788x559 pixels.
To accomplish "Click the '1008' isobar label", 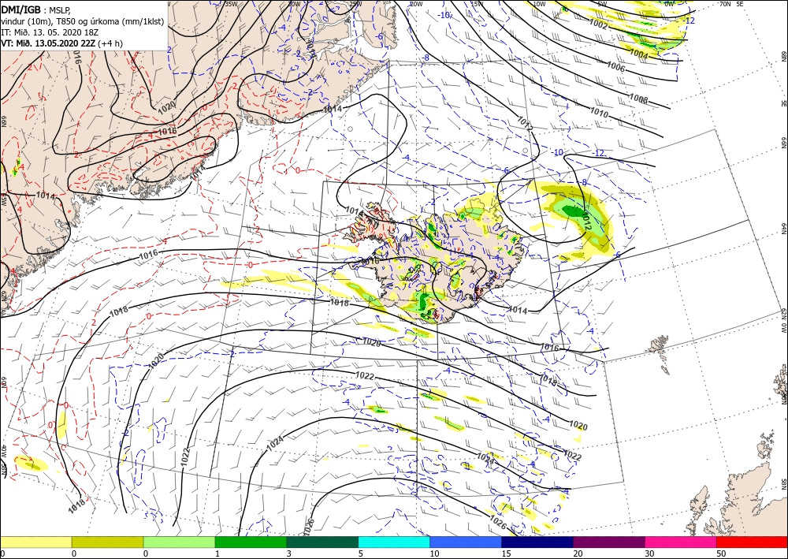I will [x=638, y=99].
